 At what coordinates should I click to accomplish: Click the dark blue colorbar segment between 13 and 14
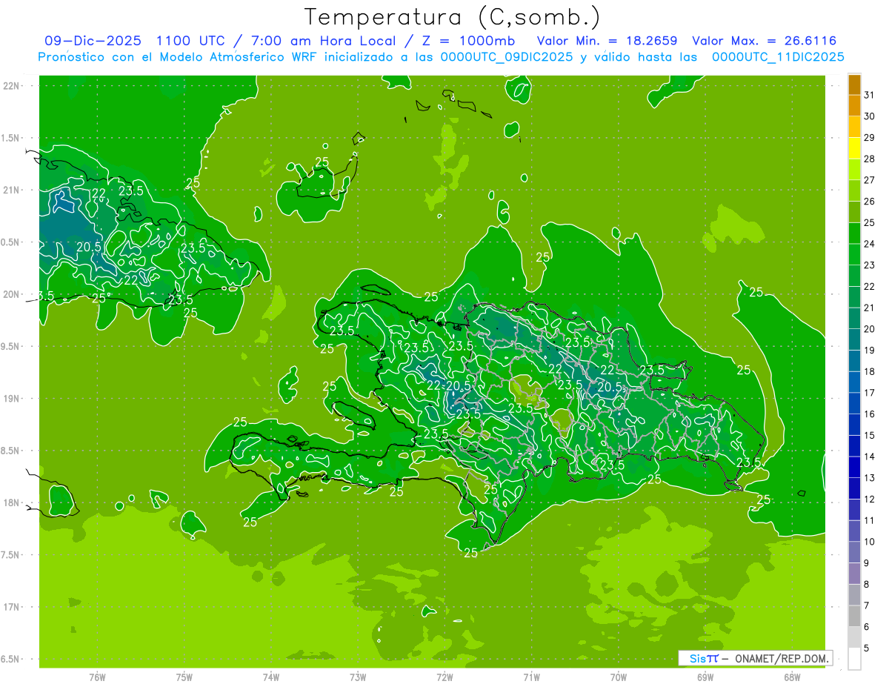point(854,467)
